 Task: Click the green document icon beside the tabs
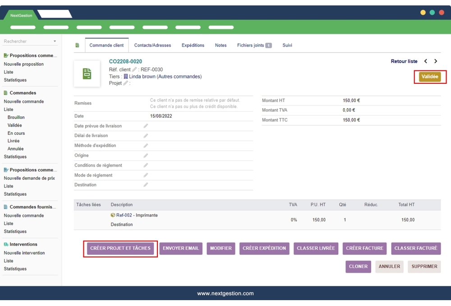(x=77, y=45)
